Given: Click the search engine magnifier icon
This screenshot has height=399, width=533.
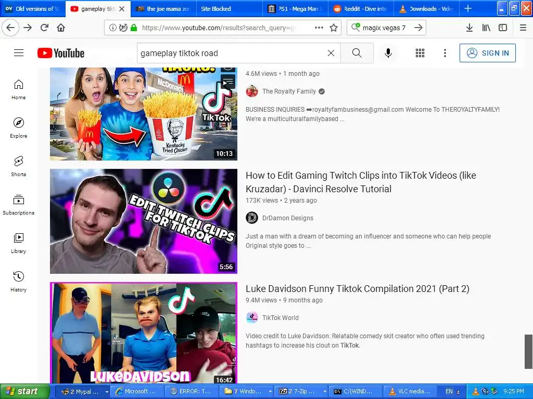Looking at the screenshot, I should pyautogui.click(x=356, y=27).
